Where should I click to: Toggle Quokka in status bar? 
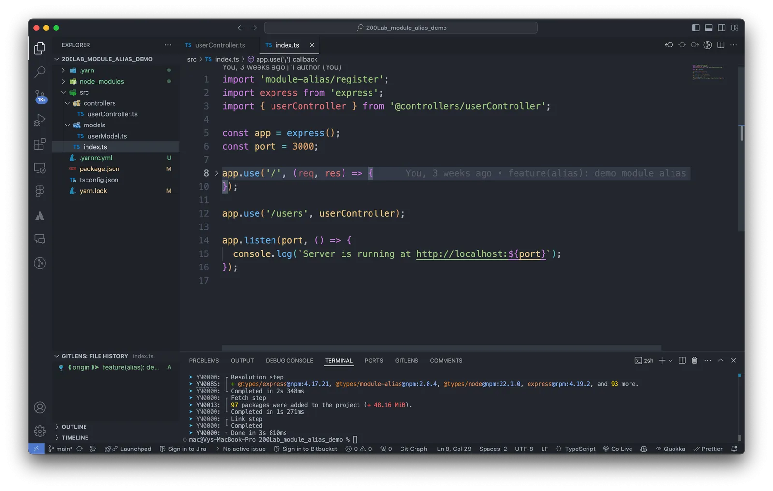[670, 449]
